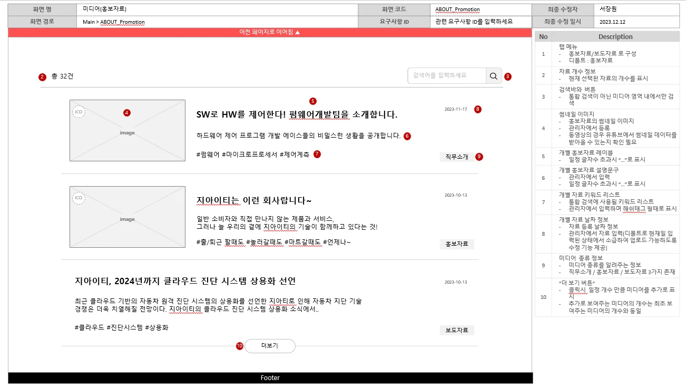The width and height of the screenshot is (686, 388).
Task: Click the magnifier search icon button
Action: tap(494, 76)
